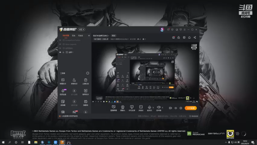Viewport: 257px width, 145px height.
Task: Click the share icon in room header
Action: coord(195,37)
